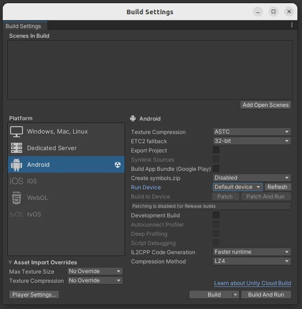This screenshot has width=302, height=309.
Task: Select Windows, Mac, Linux platform
Action: click(66, 132)
